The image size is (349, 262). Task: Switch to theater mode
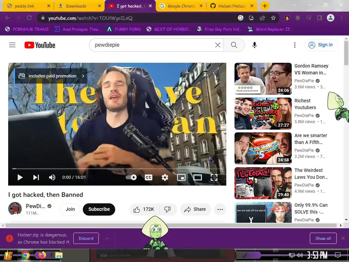click(197, 177)
